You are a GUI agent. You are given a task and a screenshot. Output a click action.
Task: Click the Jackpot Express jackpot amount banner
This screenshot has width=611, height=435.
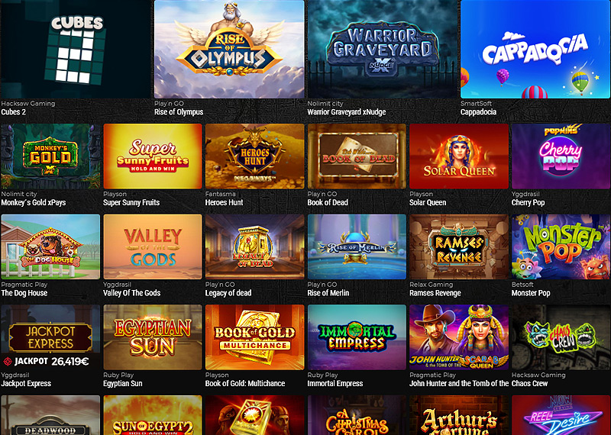[x=46, y=362]
